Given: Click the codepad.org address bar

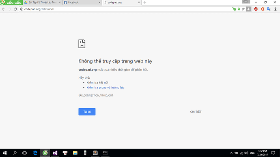Looking at the screenshot, I should [125, 9].
